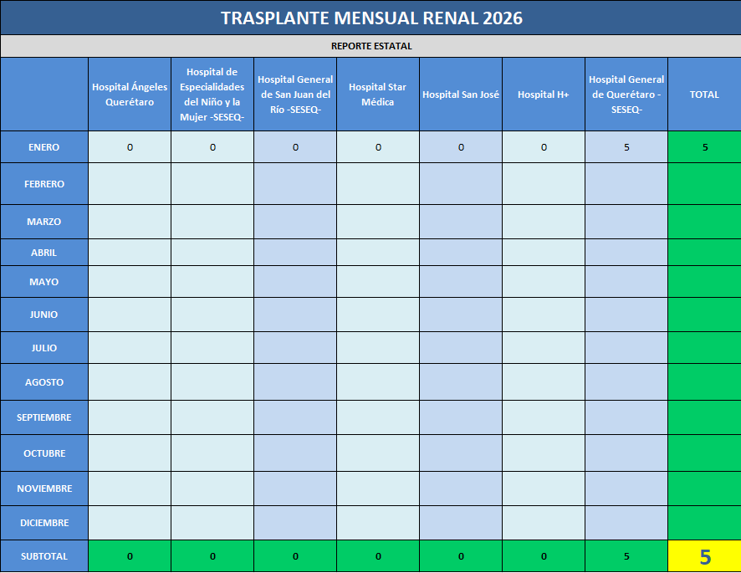This screenshot has height=573, width=741.
Task: Select the SUBTOTAL row label
Action: [44, 556]
